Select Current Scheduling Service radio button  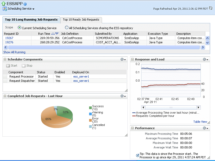click(19, 28)
